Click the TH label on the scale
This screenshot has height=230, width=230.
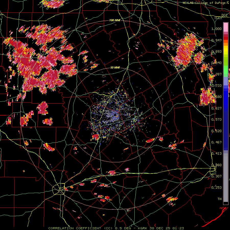tap(220, 199)
